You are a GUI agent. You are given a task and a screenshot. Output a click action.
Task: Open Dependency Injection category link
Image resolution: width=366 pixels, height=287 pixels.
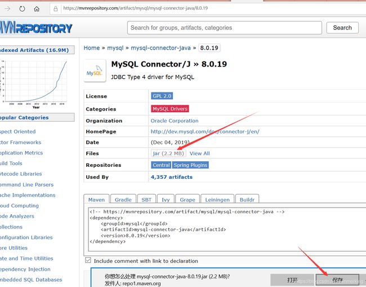click(x=25, y=269)
